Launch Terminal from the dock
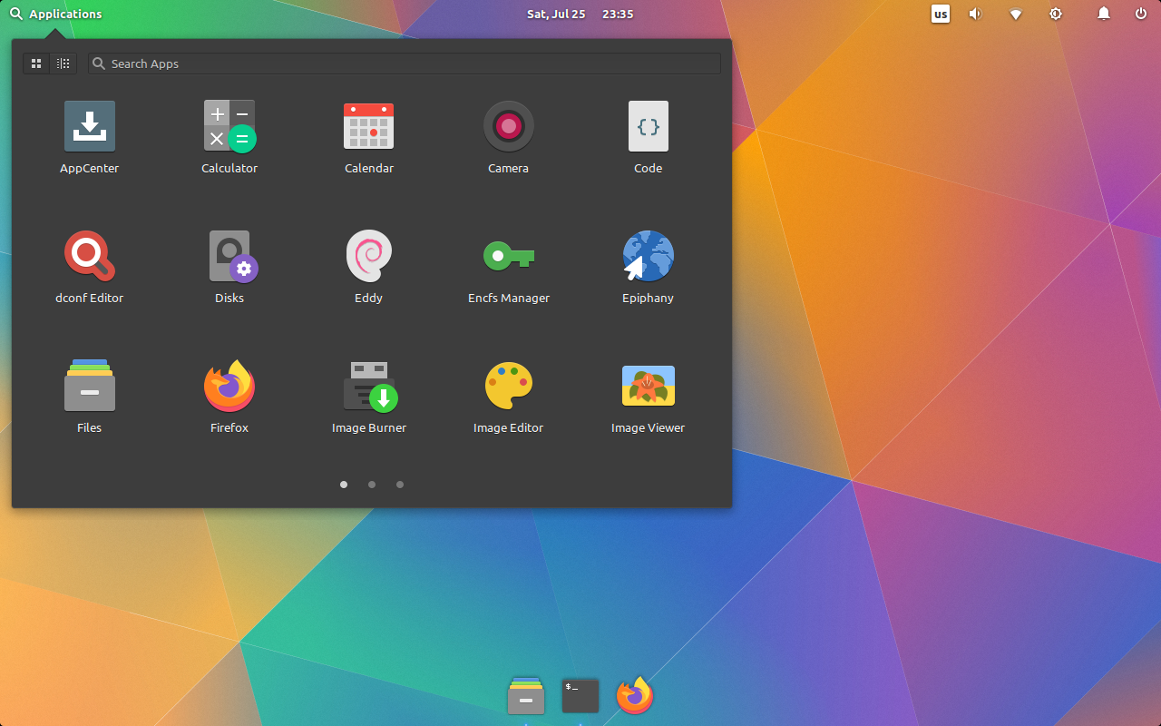This screenshot has width=1161, height=726. (580, 696)
